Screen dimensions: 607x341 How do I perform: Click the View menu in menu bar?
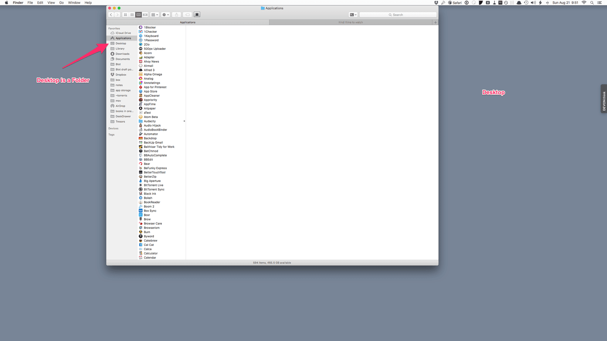click(x=51, y=3)
